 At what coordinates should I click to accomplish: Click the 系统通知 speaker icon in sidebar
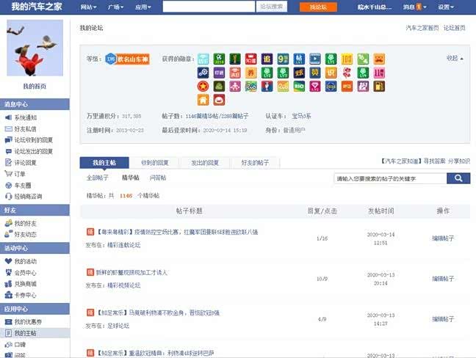tap(8, 117)
